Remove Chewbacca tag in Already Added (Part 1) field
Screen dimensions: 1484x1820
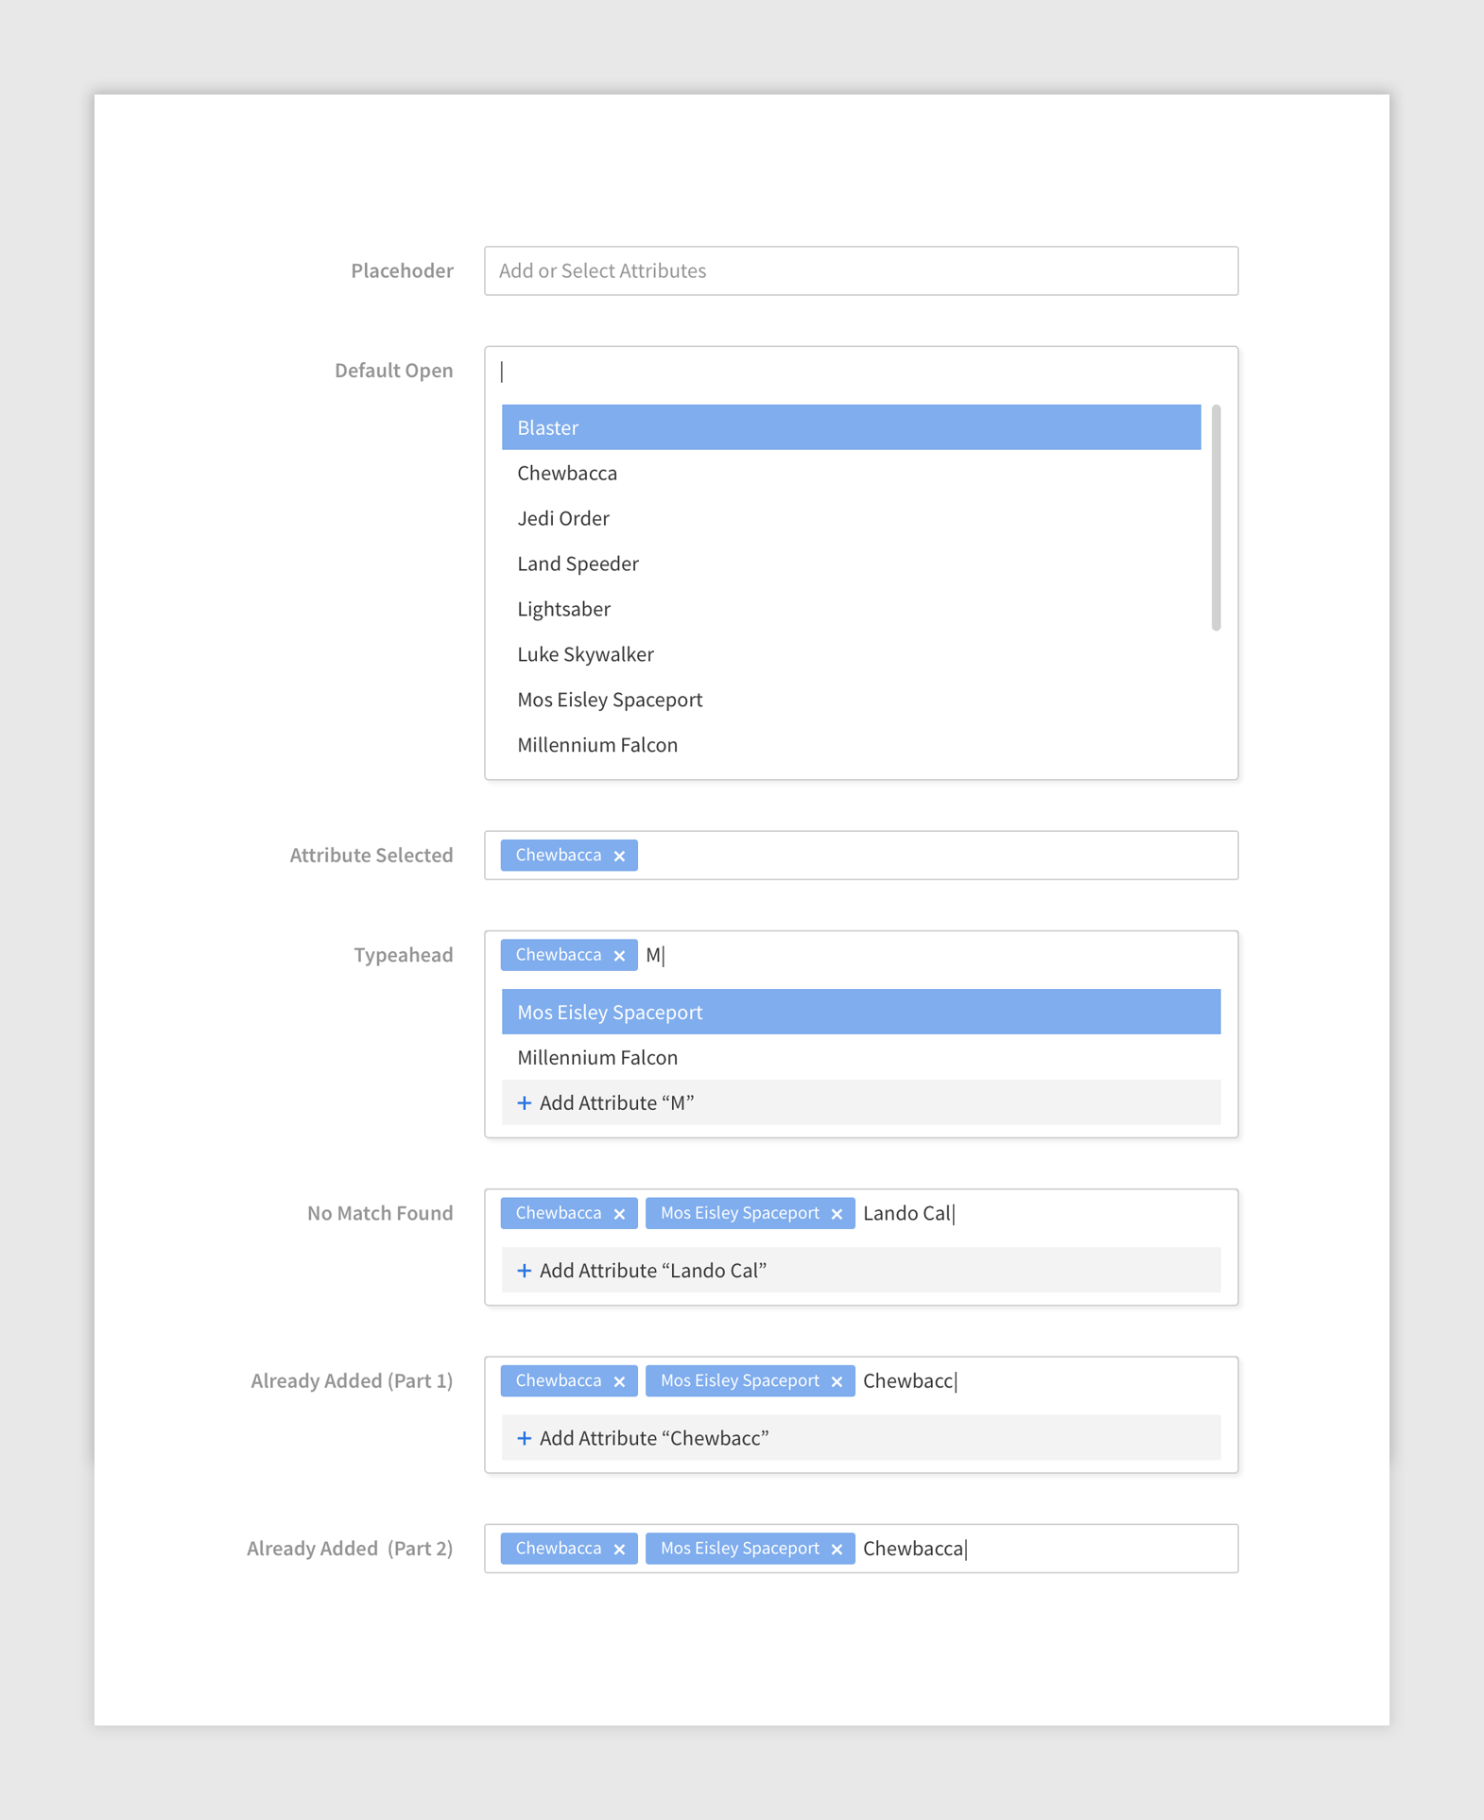pyautogui.click(x=619, y=1381)
